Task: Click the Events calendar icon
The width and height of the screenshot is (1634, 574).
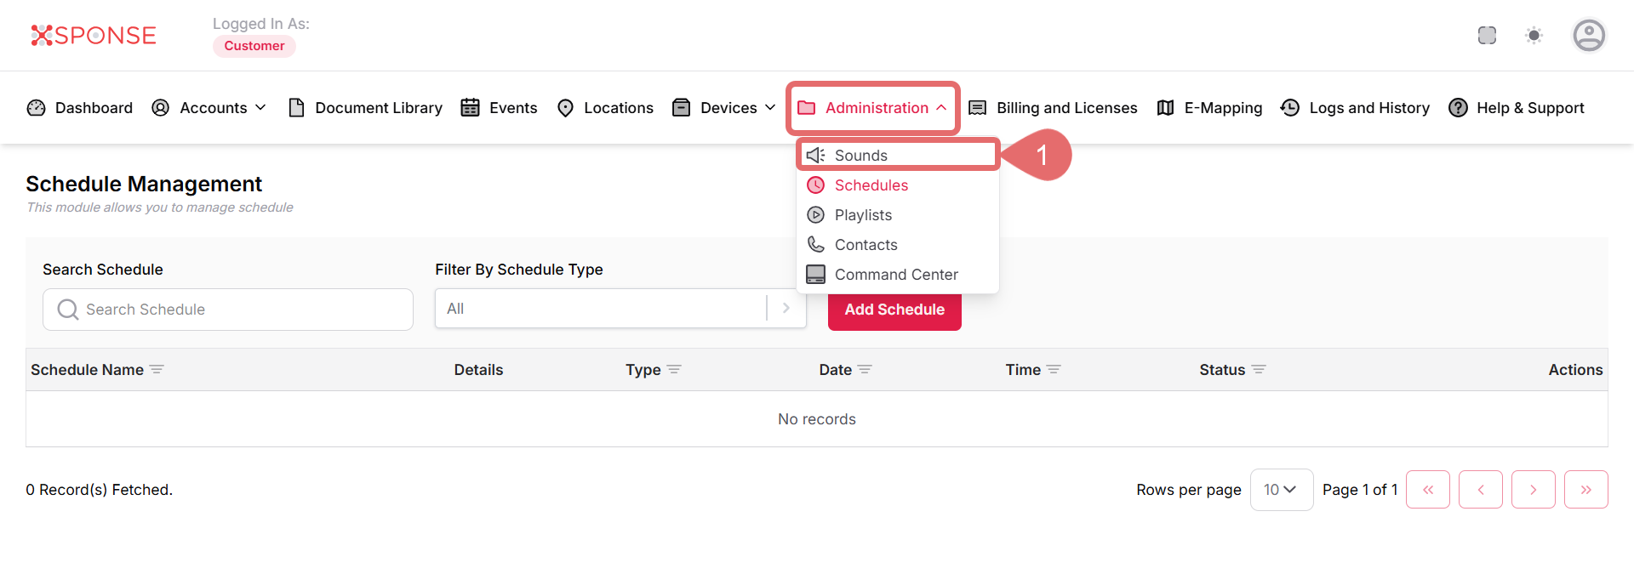Action: pyautogui.click(x=470, y=108)
